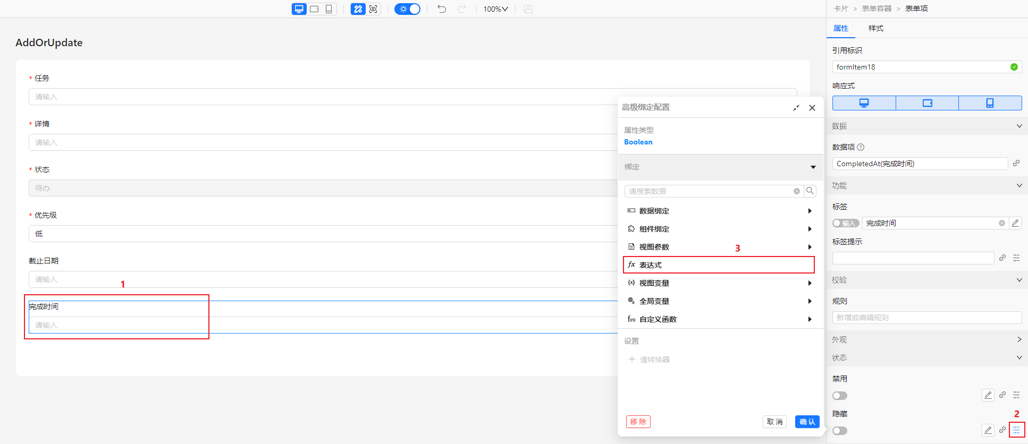The height and width of the screenshot is (444, 1028).
Task: Select design mode pencil-ruler icon
Action: point(358,9)
